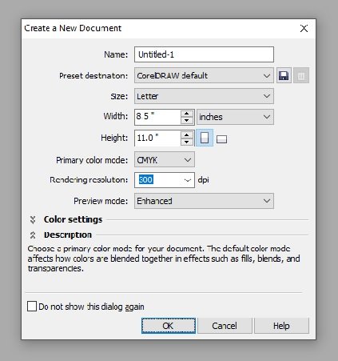This screenshot has height=361, width=338.
Task: Open the inches units dropdown
Action: pyautogui.click(x=235, y=117)
